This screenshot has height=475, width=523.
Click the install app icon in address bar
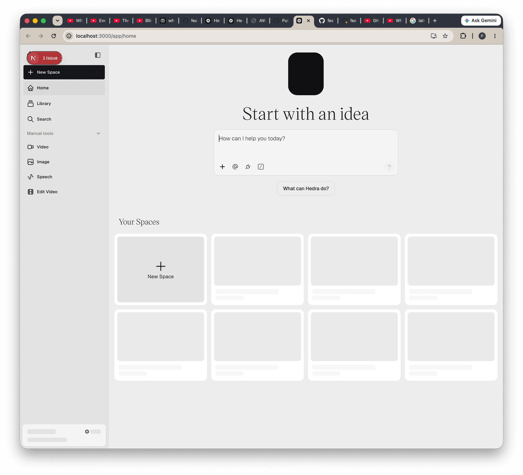434,36
